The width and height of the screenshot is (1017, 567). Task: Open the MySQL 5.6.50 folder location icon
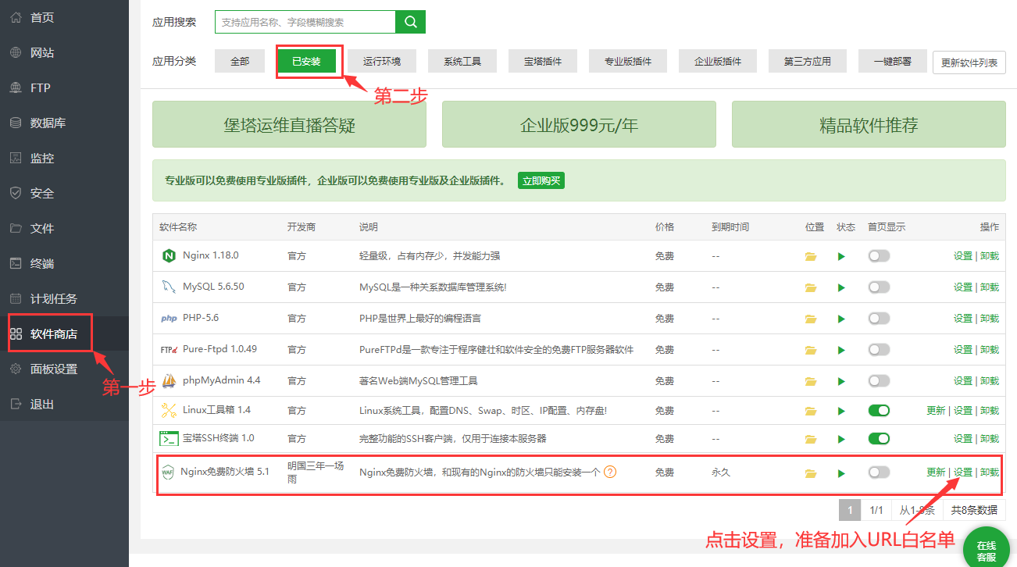811,287
